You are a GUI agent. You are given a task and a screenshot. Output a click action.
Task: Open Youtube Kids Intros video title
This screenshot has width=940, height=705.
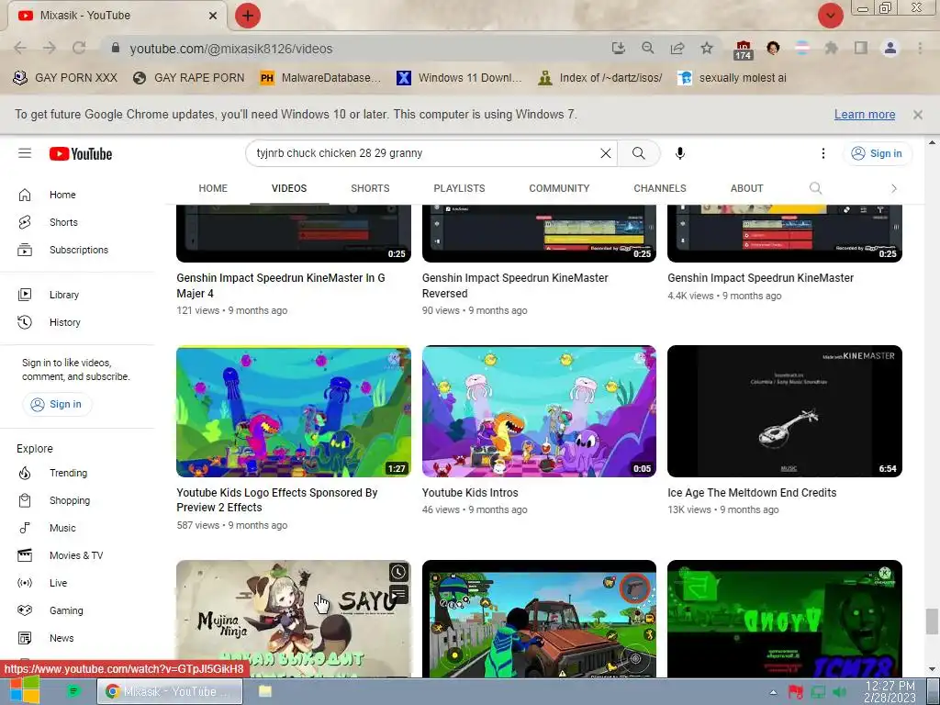[470, 493]
